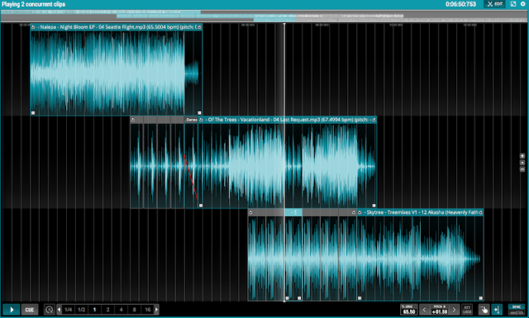Viewport: 529px width, 318px height.
Task: Click the loop icon before Skytree title
Action: pos(360,212)
